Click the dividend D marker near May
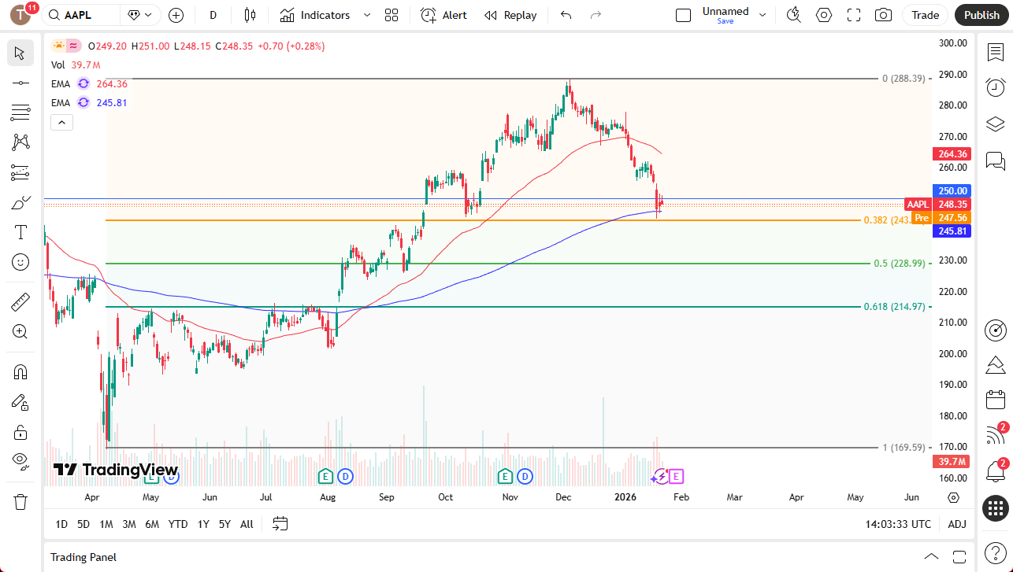Viewport: 1013px width, 572px height. (x=171, y=475)
